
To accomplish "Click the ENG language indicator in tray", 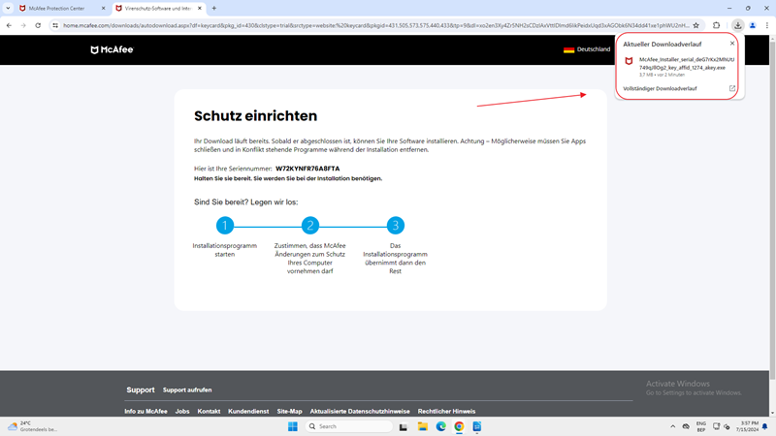I will pyautogui.click(x=700, y=426).
